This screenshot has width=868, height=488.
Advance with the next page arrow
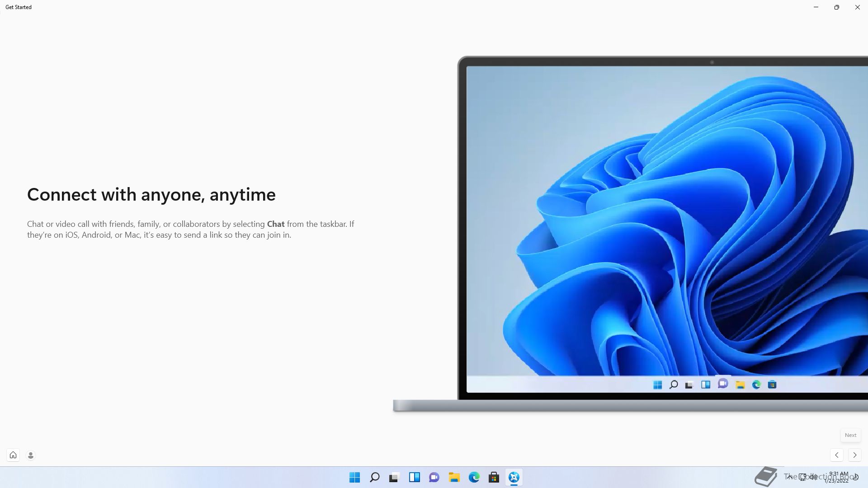point(854,455)
